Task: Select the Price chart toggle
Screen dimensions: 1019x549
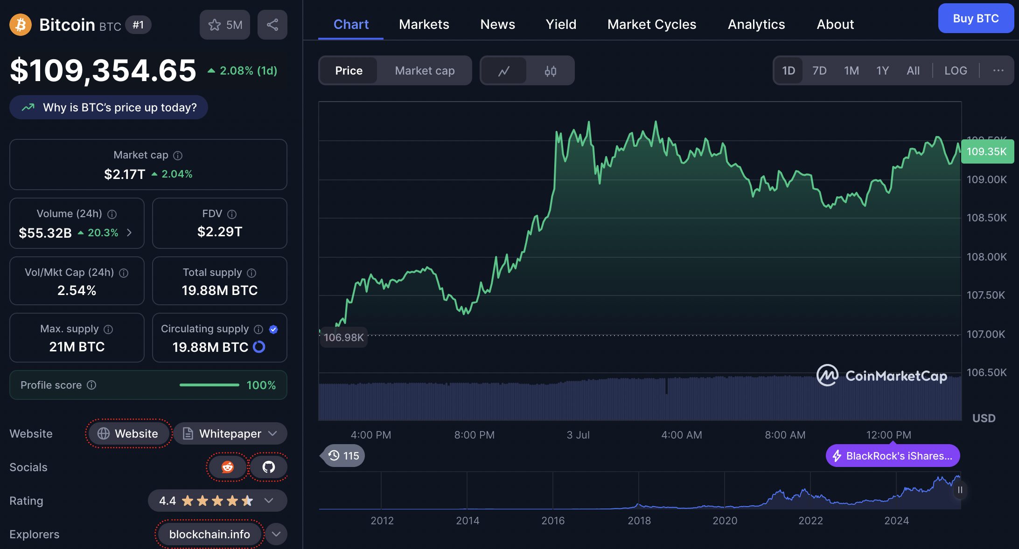Action: 349,71
